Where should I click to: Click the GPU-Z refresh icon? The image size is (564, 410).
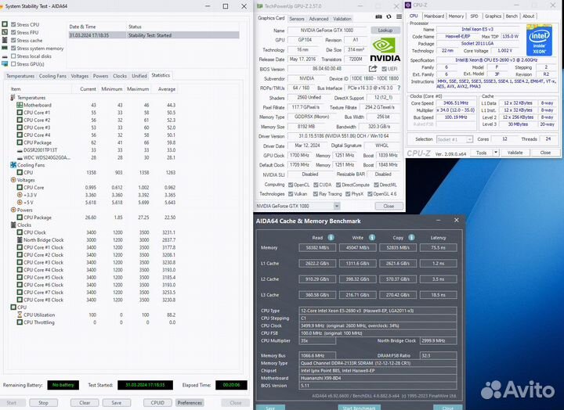389,17
